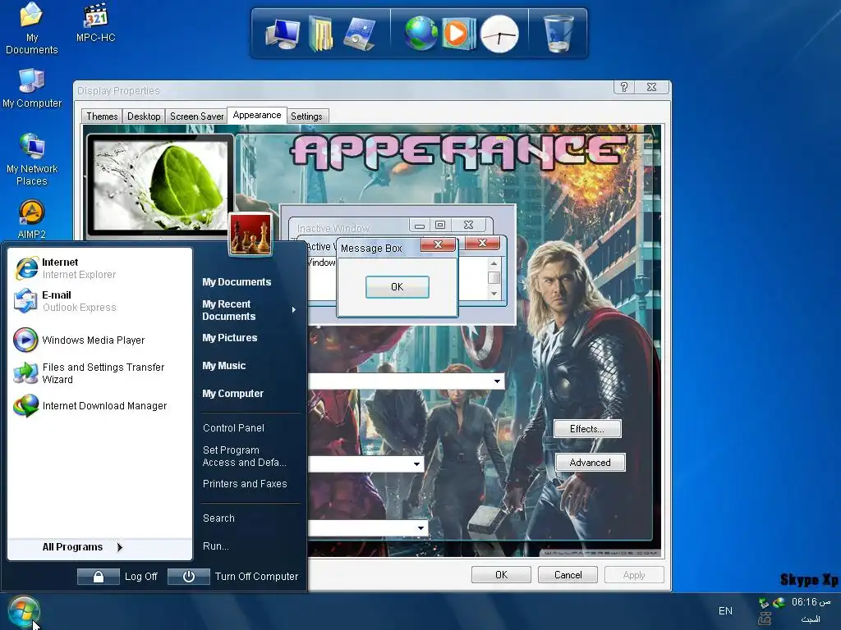Click the lime wallpaper monitor preview thumbnail
The width and height of the screenshot is (841, 630).
[x=159, y=185]
